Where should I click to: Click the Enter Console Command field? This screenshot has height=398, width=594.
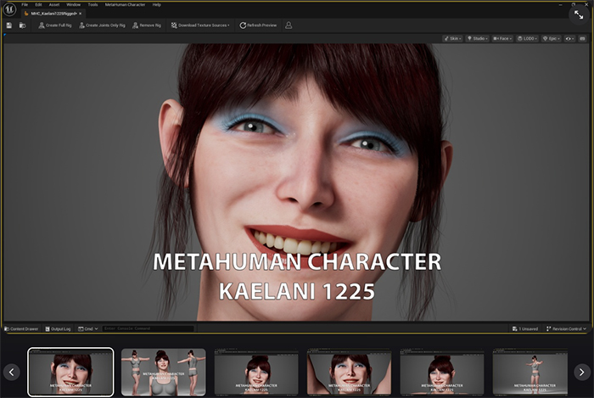148,328
